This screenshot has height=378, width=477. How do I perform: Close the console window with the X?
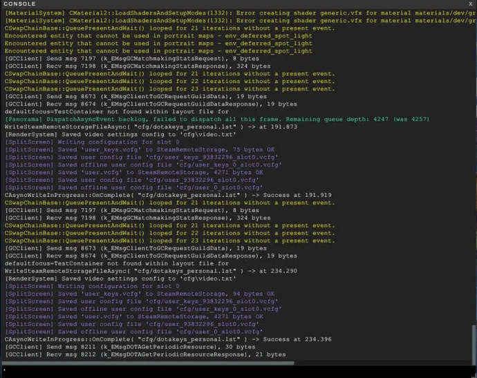click(468, 4)
